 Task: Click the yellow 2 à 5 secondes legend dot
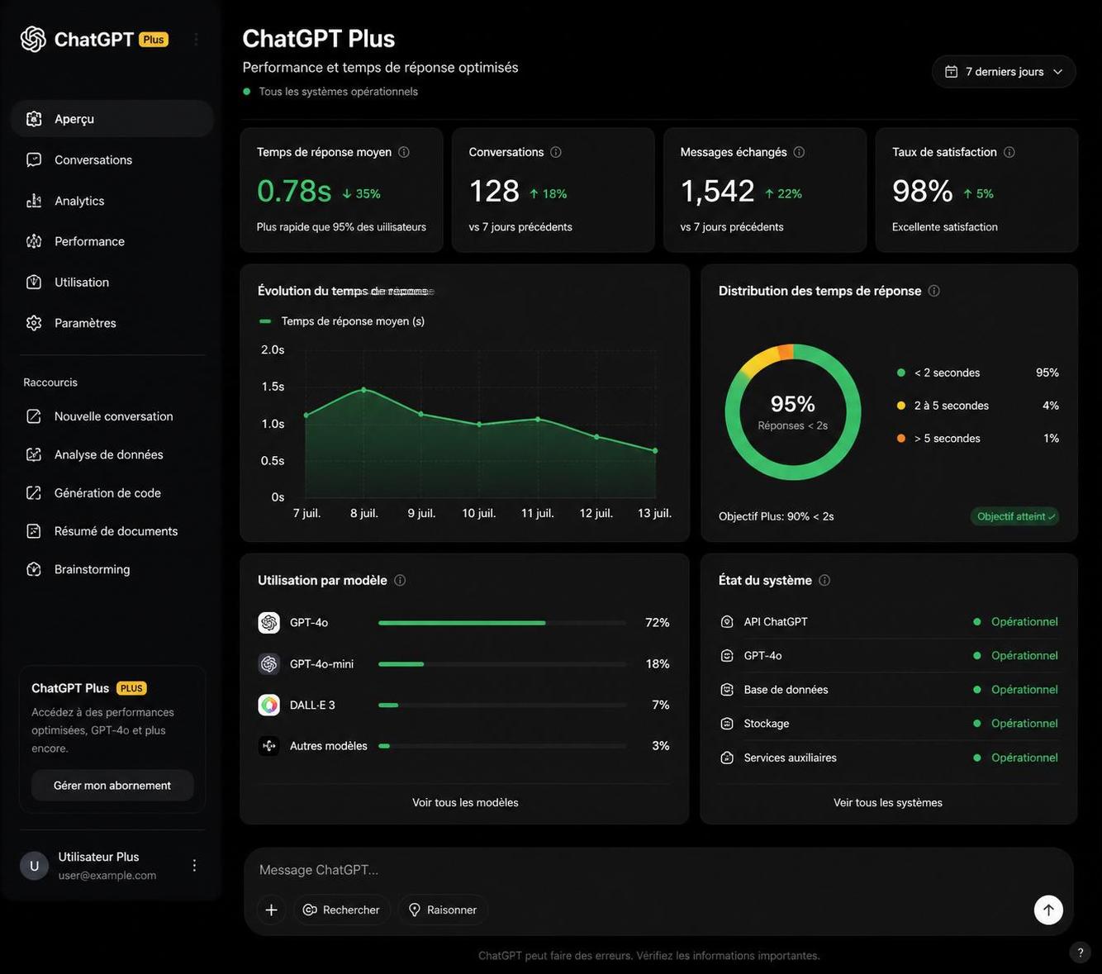click(x=901, y=406)
